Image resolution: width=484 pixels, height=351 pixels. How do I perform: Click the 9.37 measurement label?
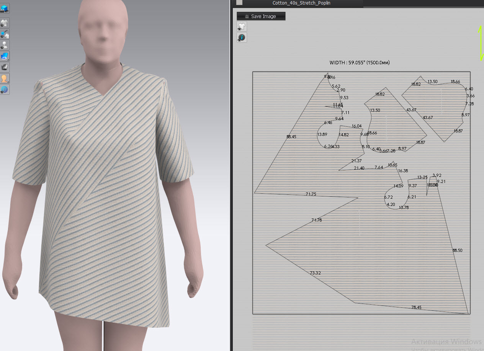413,186
